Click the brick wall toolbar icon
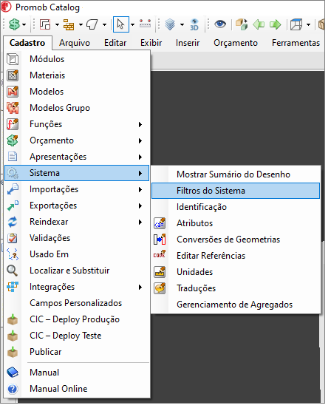This screenshot has height=411, width=331. (69, 24)
